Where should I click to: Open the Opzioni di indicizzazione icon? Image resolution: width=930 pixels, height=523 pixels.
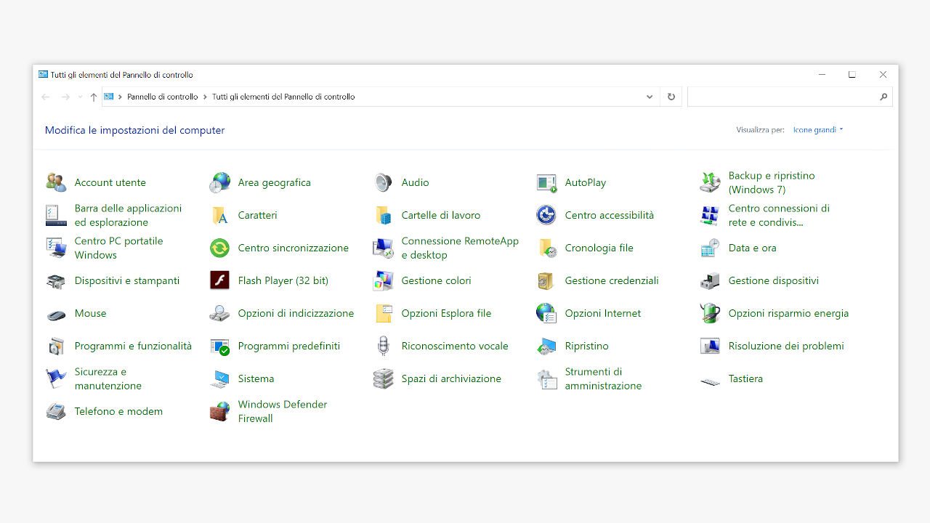tap(219, 313)
